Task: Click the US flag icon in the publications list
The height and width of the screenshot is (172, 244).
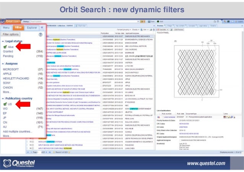Action: (158, 117)
